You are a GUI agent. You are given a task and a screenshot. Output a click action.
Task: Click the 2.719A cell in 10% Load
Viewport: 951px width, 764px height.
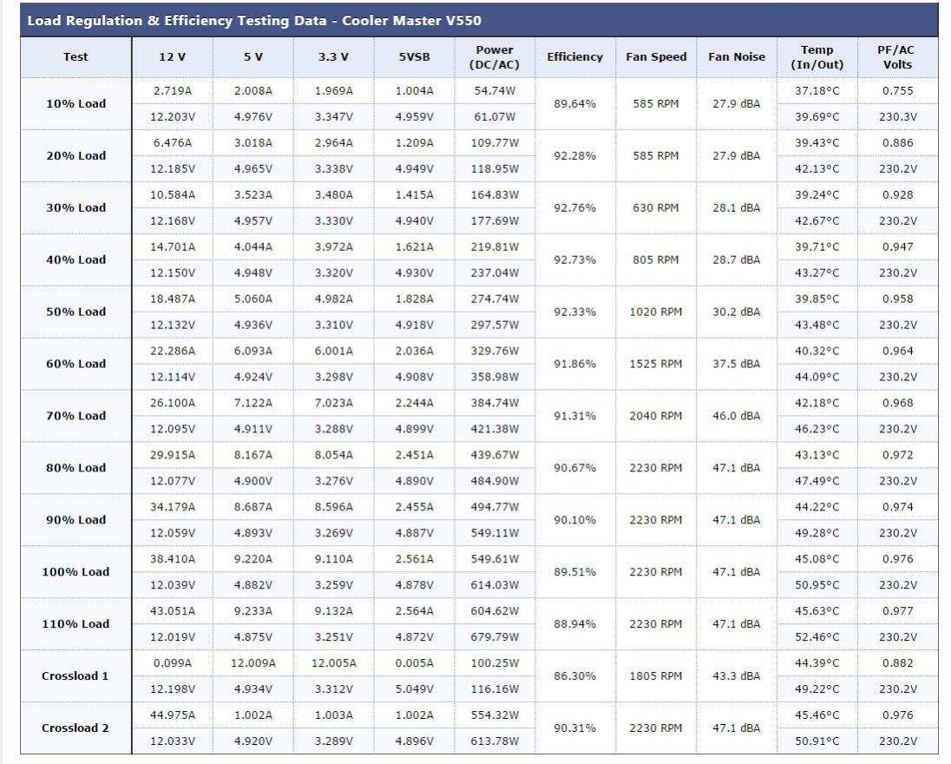click(x=173, y=91)
